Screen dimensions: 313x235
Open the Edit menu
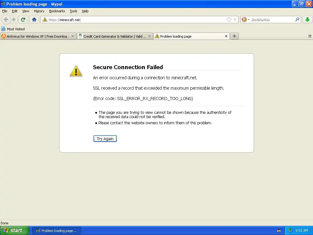(x=15, y=11)
